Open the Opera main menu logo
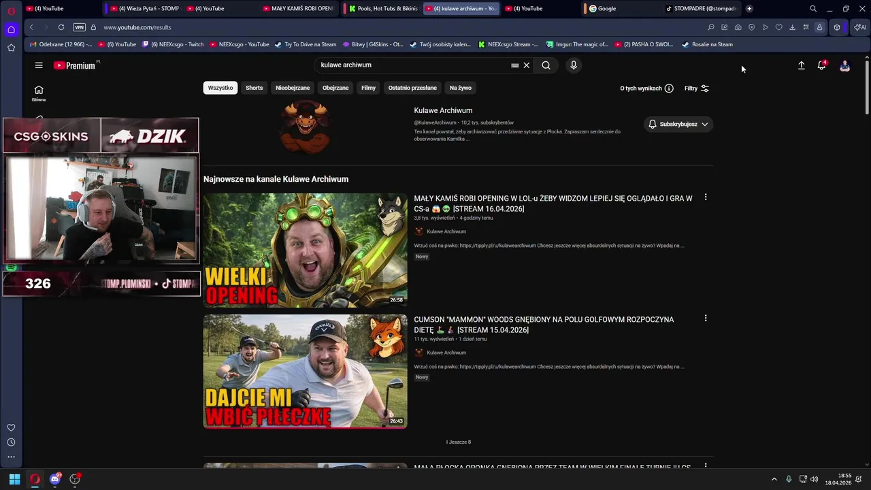 coord(11,10)
